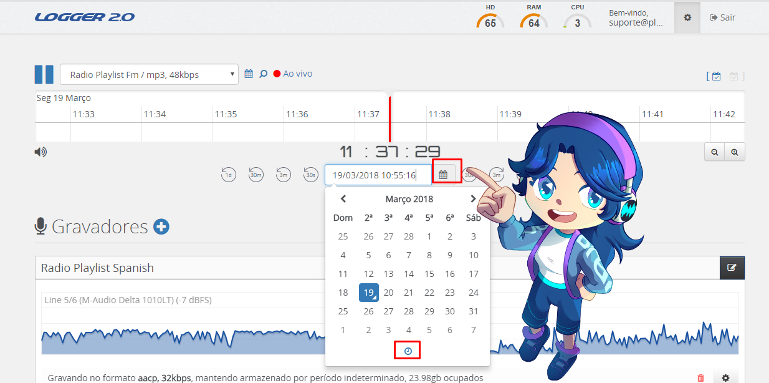769x383 pixels.
Task: Click the calendar icon beside the stream selector
Action: coord(249,74)
